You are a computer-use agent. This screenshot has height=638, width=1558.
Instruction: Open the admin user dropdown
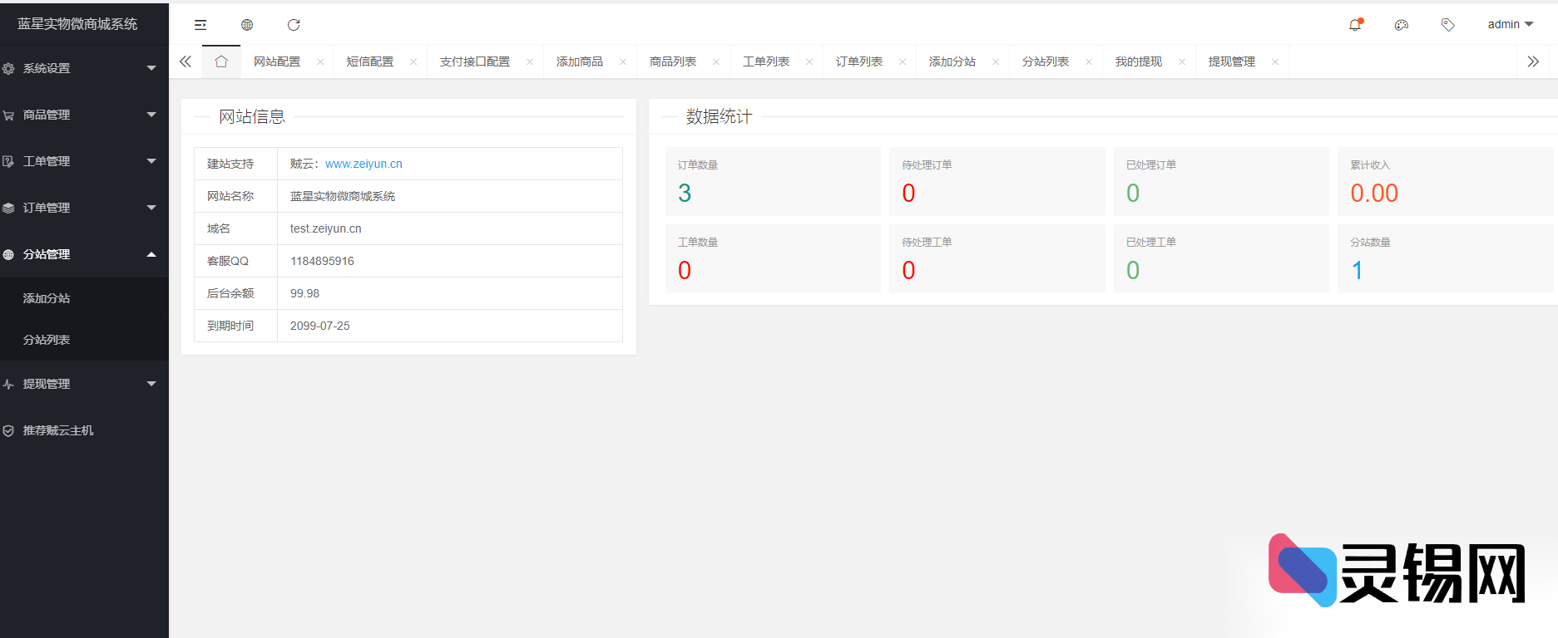1510,25
